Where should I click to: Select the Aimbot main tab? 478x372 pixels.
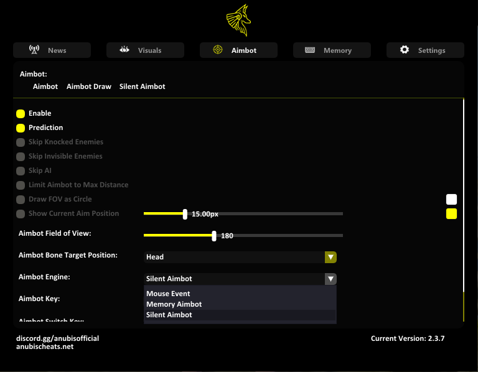coord(238,50)
